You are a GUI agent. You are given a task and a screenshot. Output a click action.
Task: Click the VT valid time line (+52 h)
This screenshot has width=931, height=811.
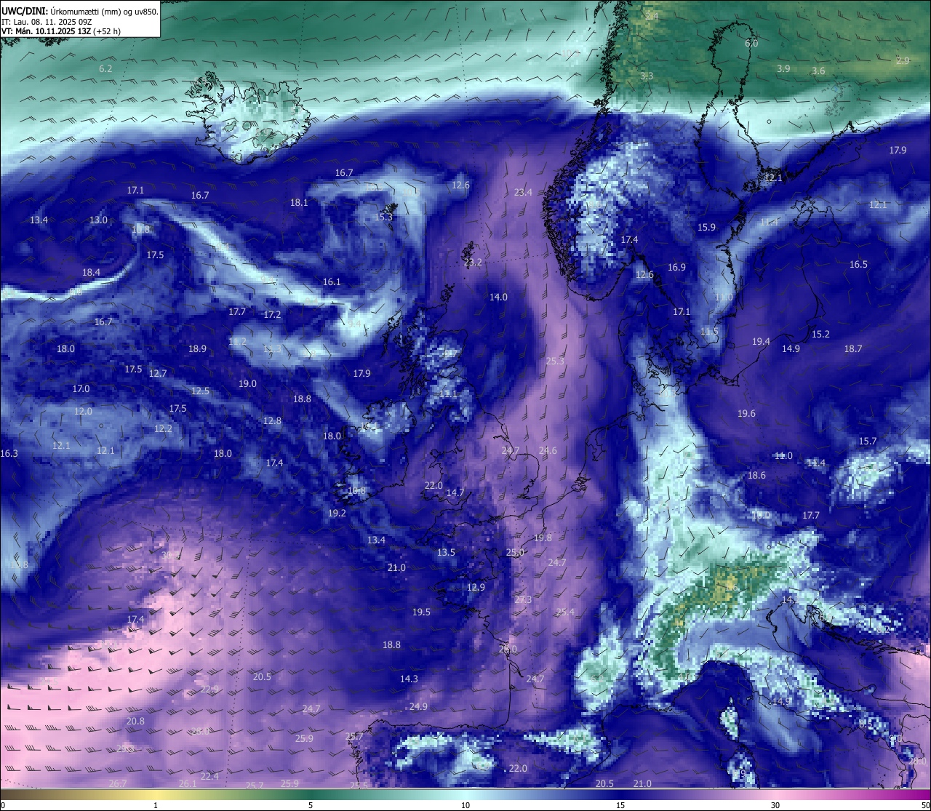61,31
